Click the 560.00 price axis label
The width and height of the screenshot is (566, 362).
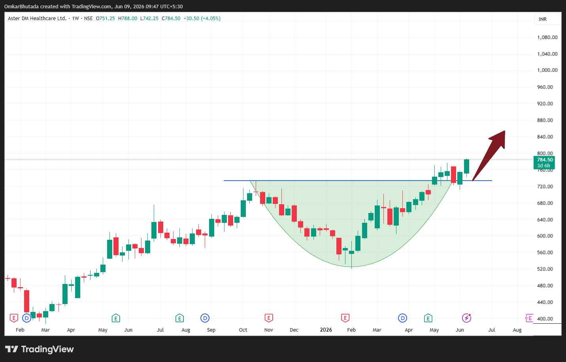pyautogui.click(x=545, y=252)
